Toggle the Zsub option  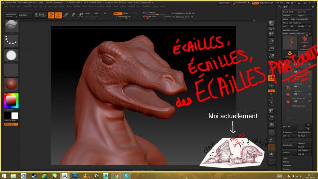pos(126,13)
